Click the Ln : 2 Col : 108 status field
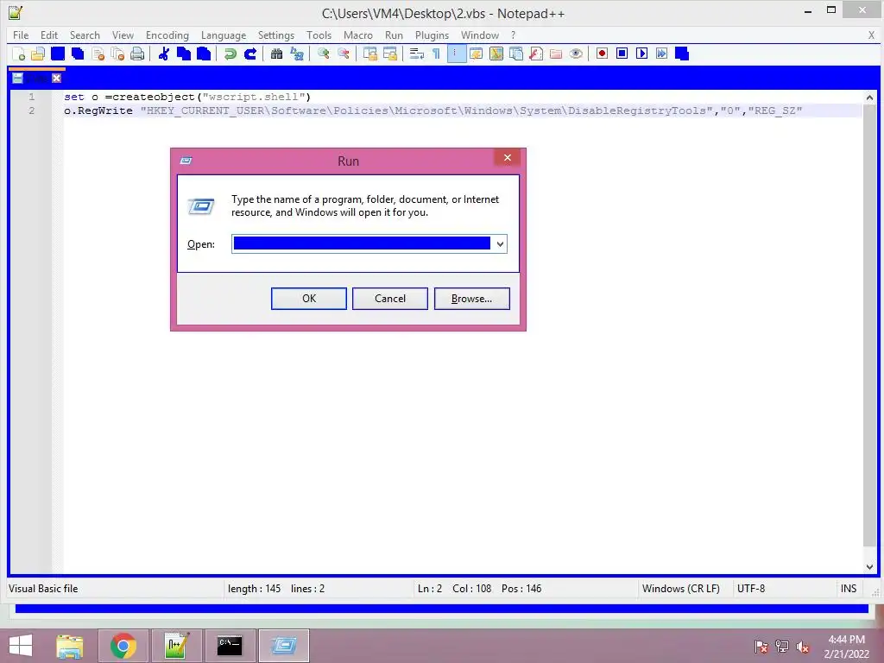The image size is (884, 663). [x=479, y=589]
